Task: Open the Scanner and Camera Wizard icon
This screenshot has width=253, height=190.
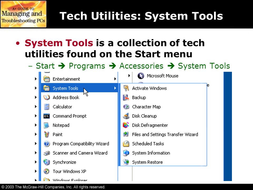Action: click(x=46, y=153)
